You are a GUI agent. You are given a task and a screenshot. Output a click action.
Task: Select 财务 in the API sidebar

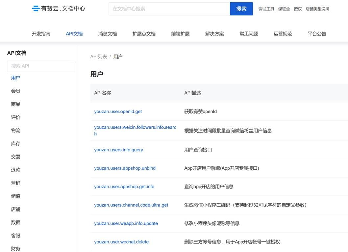click(x=15, y=249)
